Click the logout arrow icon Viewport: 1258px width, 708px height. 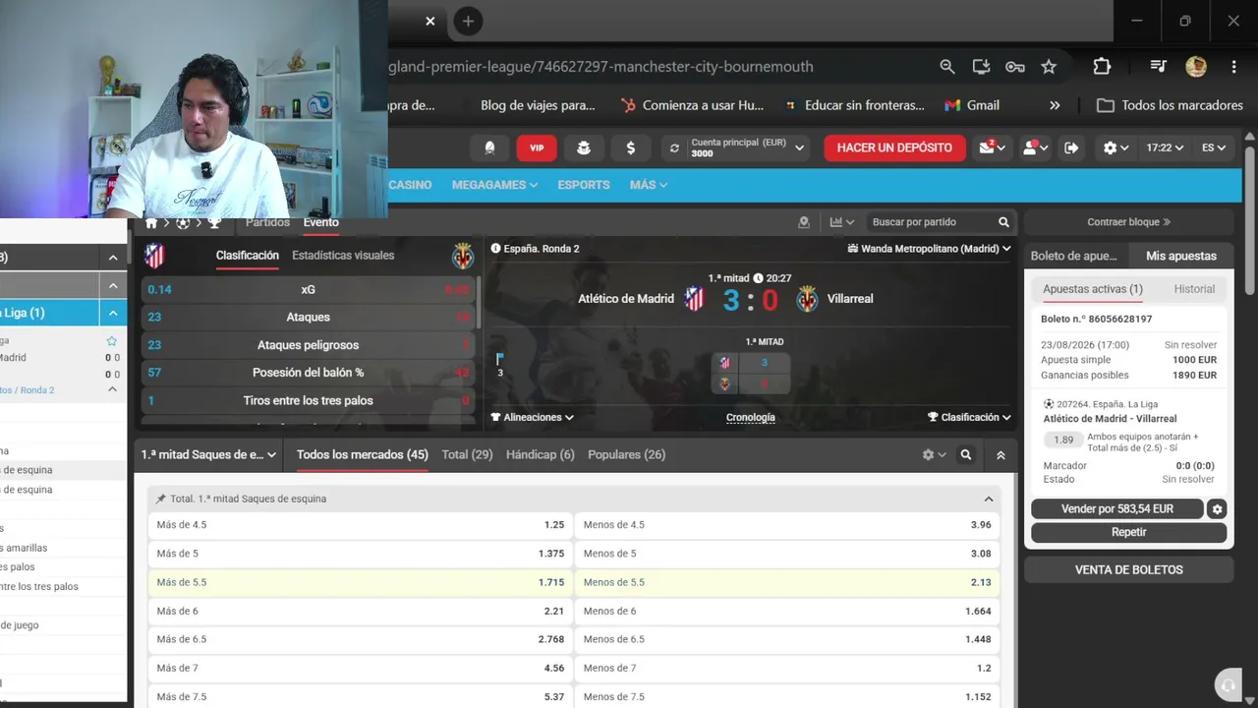coord(1071,147)
